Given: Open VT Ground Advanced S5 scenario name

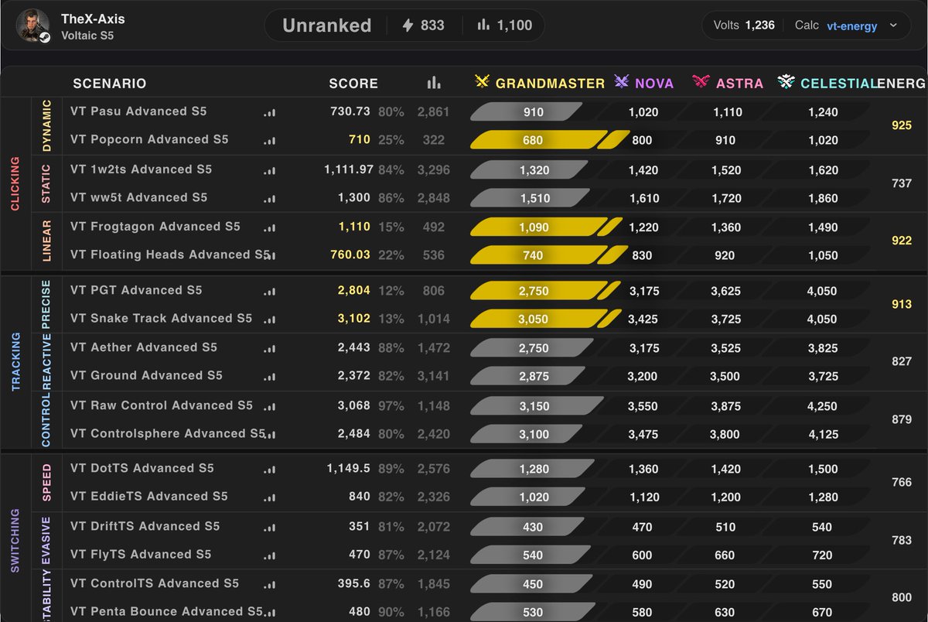Looking at the screenshot, I should [146, 375].
